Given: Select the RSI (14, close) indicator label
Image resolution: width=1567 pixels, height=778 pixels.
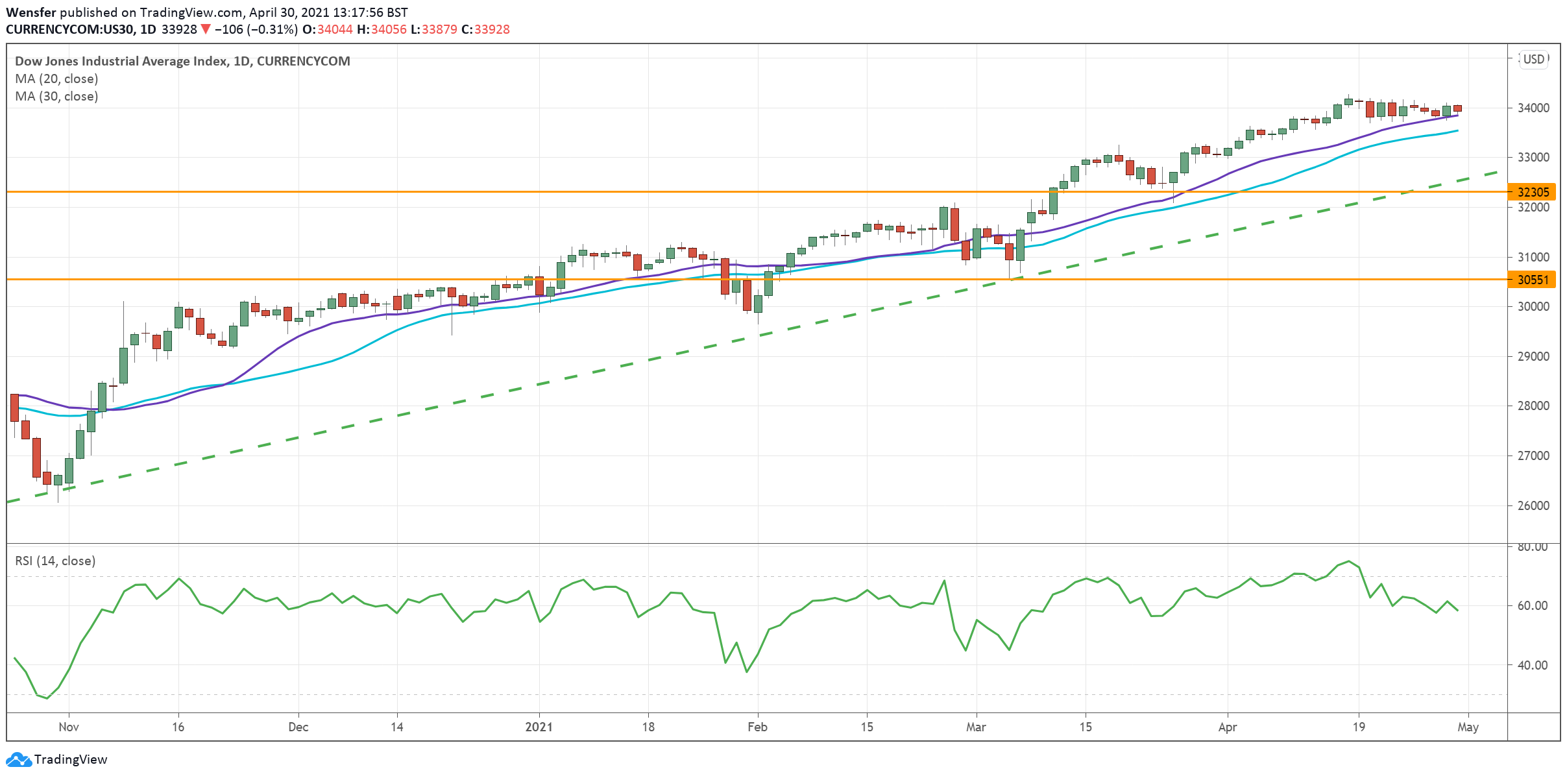Looking at the screenshot, I should pyautogui.click(x=55, y=561).
